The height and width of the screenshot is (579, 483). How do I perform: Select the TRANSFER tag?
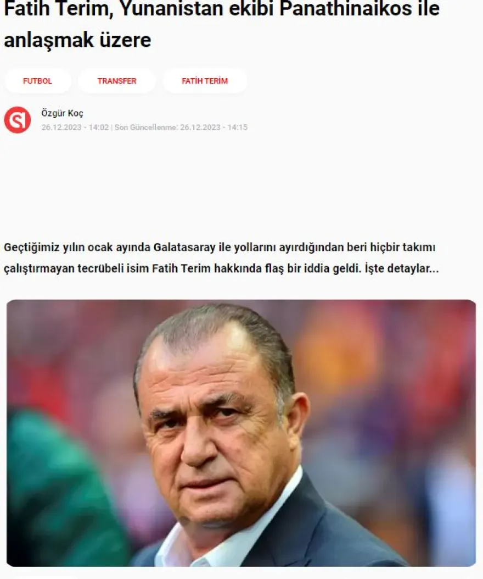click(117, 81)
